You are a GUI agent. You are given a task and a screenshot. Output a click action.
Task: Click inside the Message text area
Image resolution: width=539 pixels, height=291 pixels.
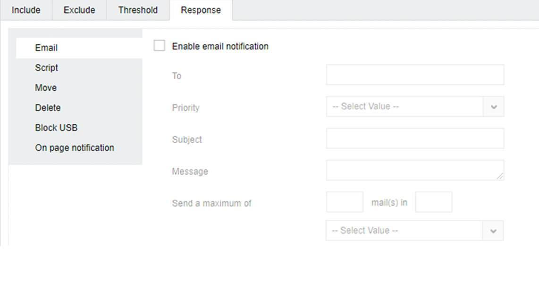coord(415,170)
